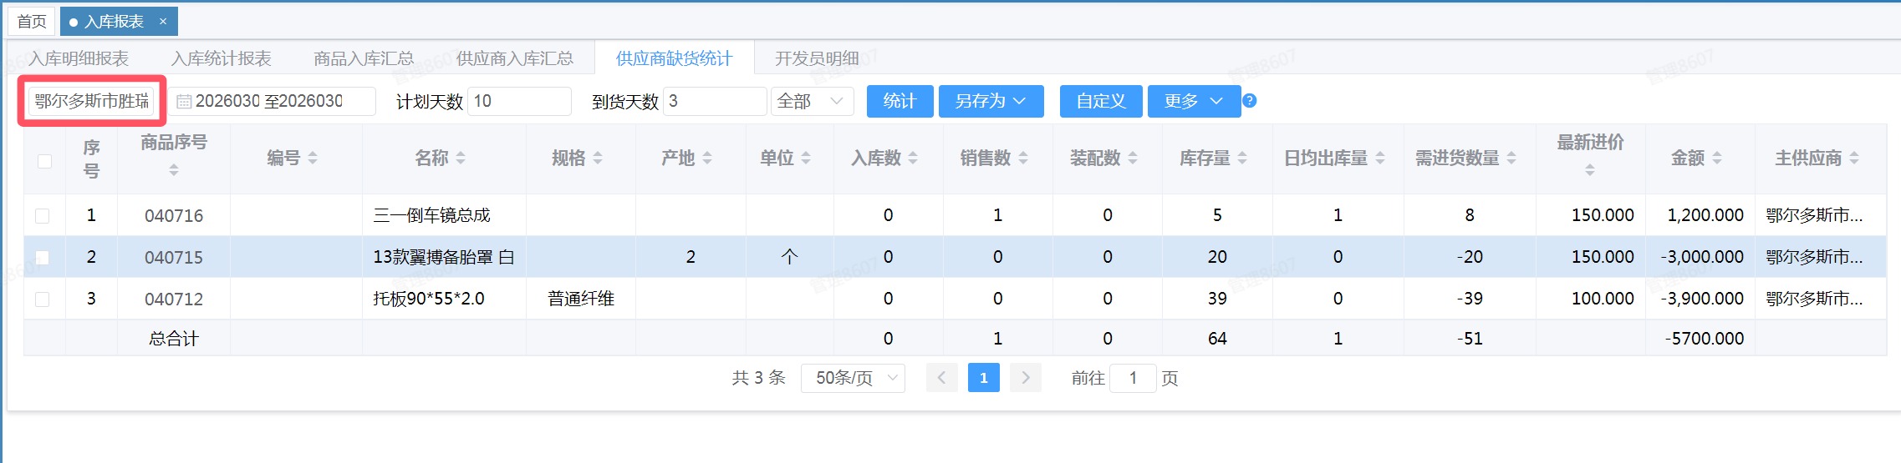This screenshot has width=1901, height=463.
Task: Click 需进货数量 cell value -39
Action: pos(1470,299)
